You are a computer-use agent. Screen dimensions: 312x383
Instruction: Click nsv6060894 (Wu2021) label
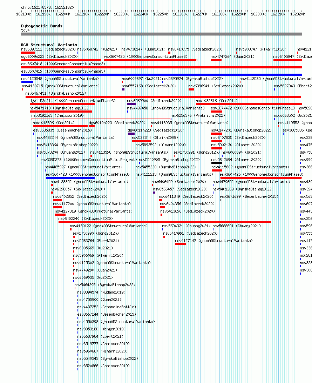pos(242,153)
